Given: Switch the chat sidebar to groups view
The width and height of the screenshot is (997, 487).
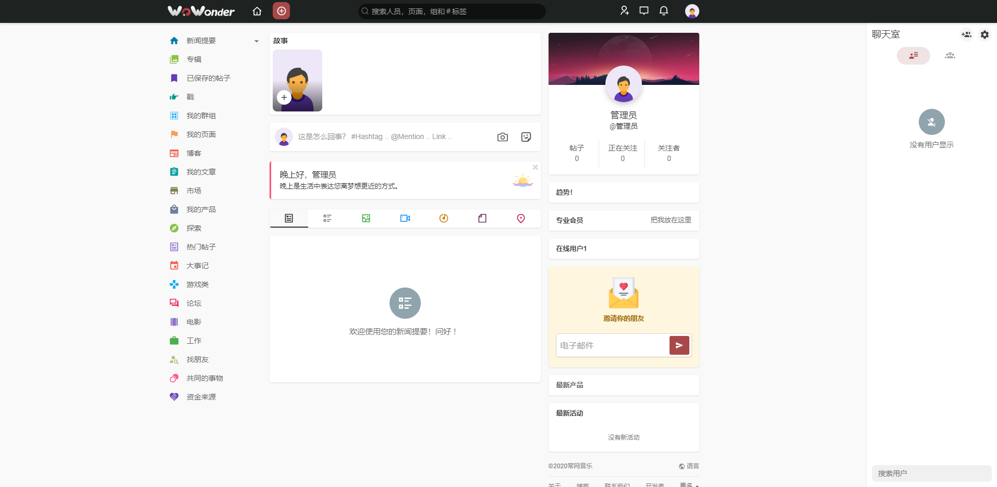Looking at the screenshot, I should coord(950,56).
